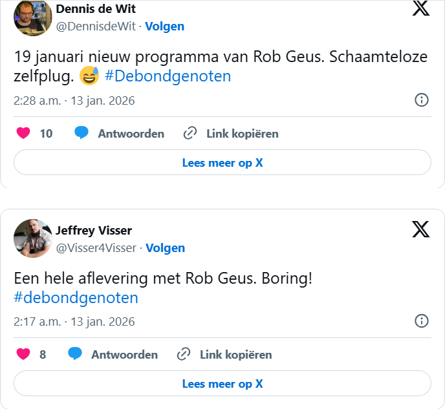Follow @DennisdeWit via Volgen link
Image resolution: width=445 pixels, height=411 pixels.
[165, 26]
